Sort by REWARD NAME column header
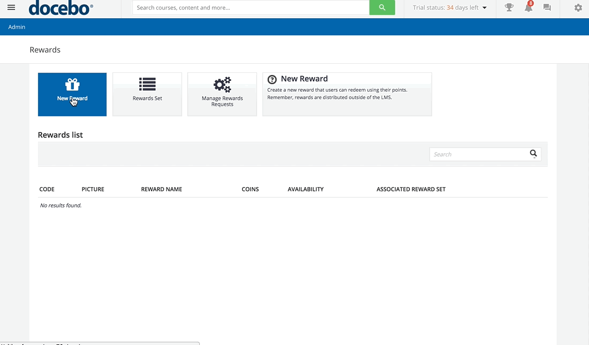The width and height of the screenshot is (589, 345). (x=161, y=189)
